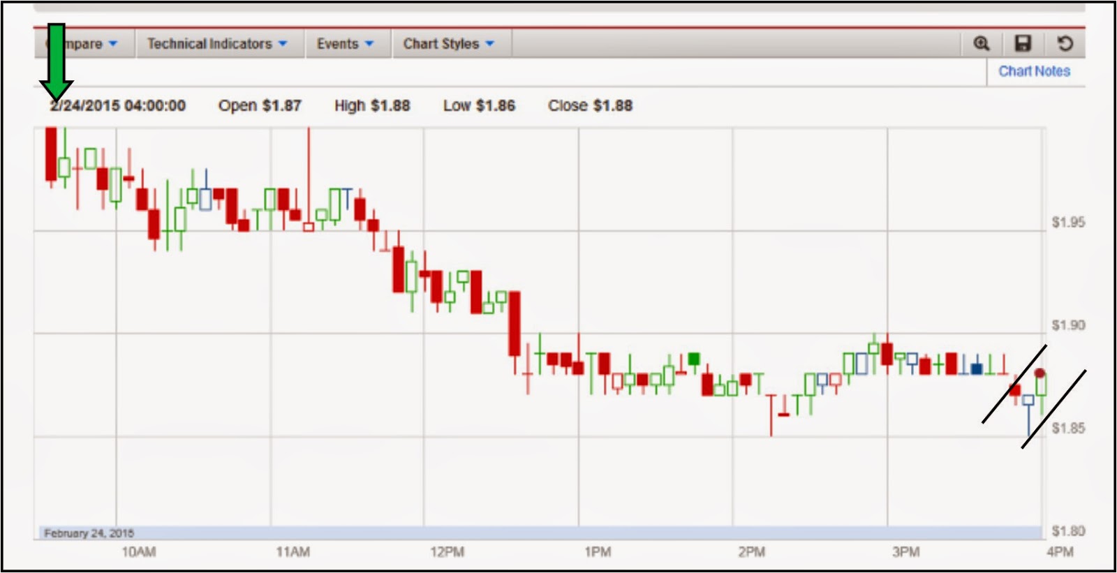Click the $1.85 price axis label
This screenshot has height=573, width=1117.
[x=1069, y=428]
